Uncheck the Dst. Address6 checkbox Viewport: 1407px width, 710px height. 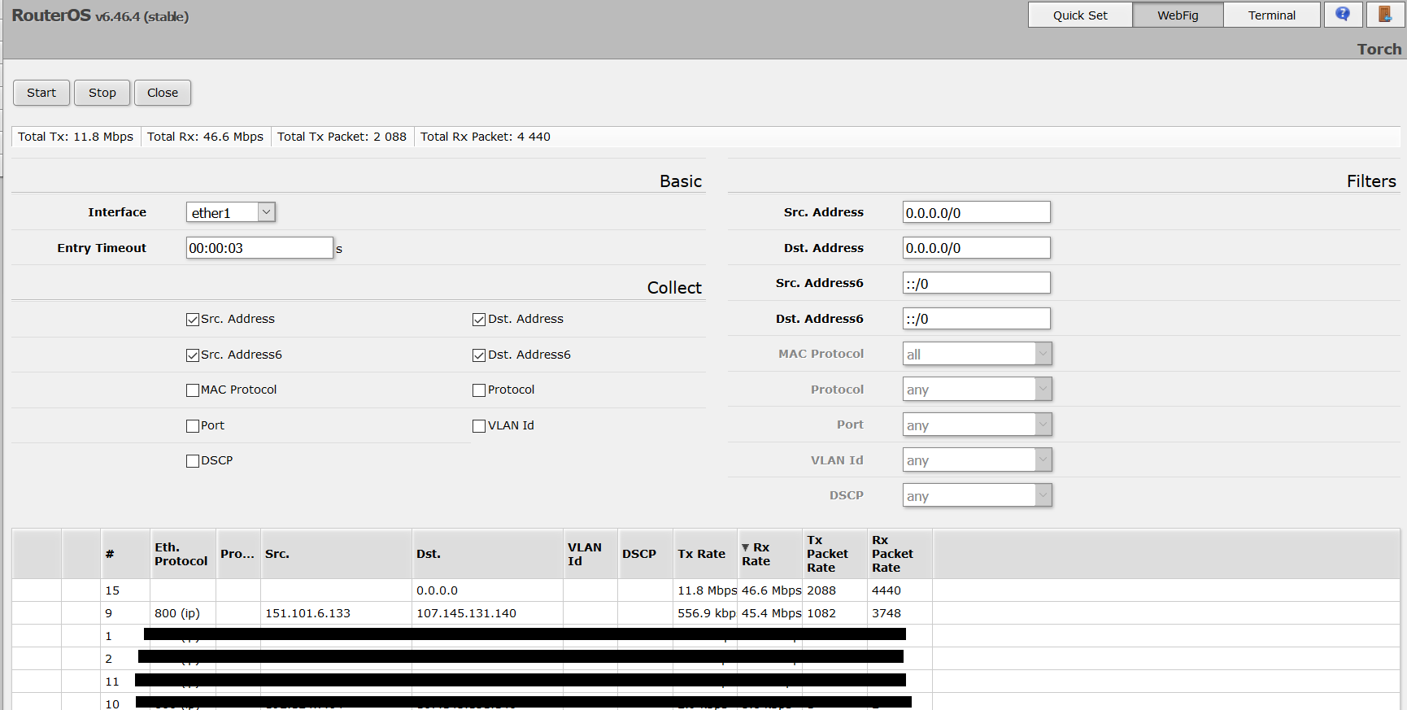point(479,355)
